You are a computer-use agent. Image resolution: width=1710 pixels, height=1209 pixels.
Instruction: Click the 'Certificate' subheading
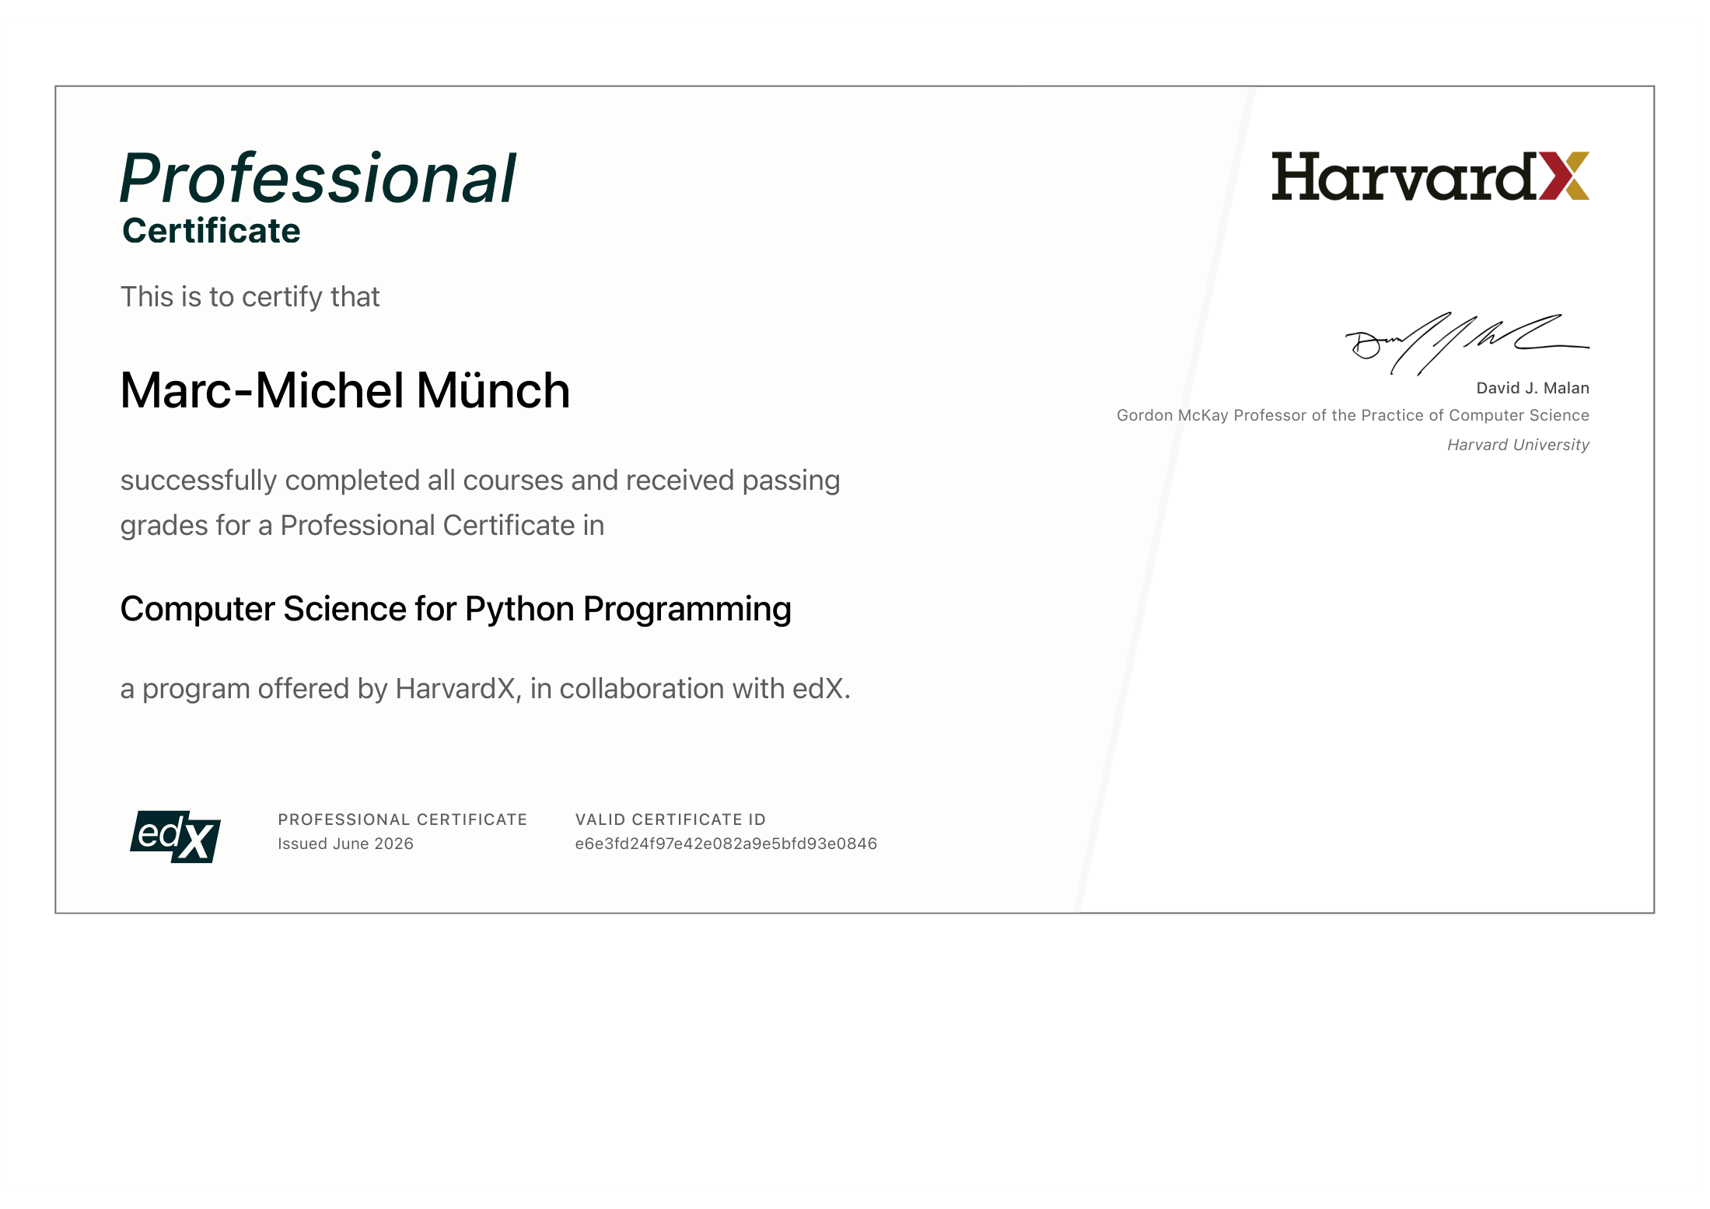212,231
